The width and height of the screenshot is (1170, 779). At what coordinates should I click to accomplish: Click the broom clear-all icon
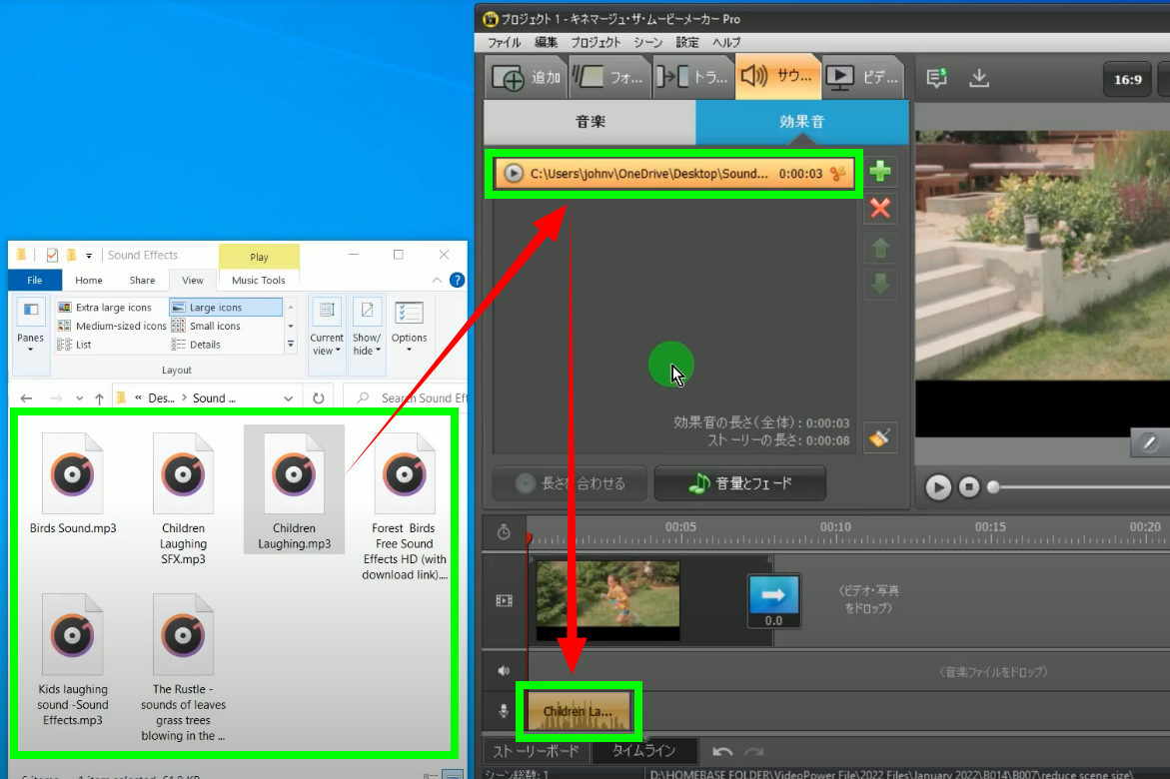(x=880, y=438)
